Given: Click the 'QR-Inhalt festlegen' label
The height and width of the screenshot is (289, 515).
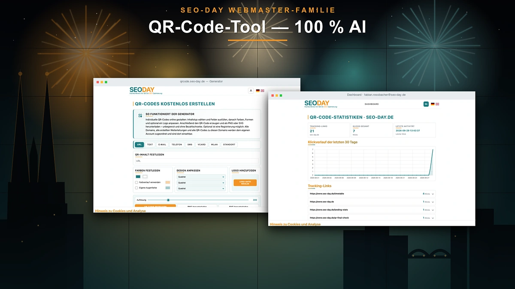Looking at the screenshot, I should pos(150,155).
